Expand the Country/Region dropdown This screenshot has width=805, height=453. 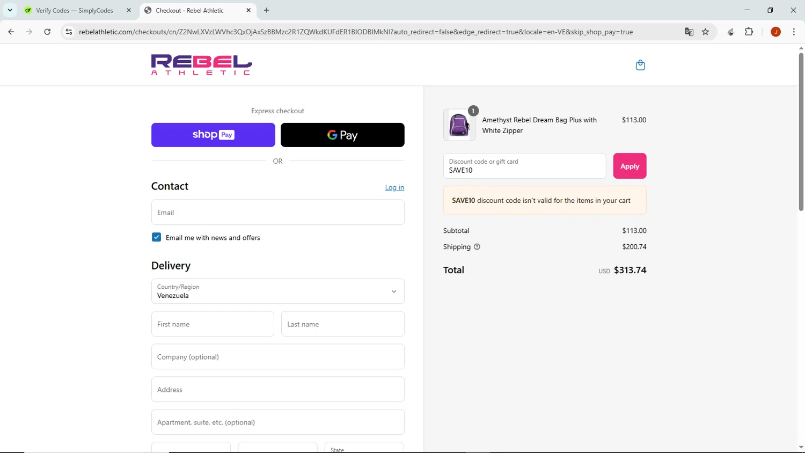pos(277,291)
